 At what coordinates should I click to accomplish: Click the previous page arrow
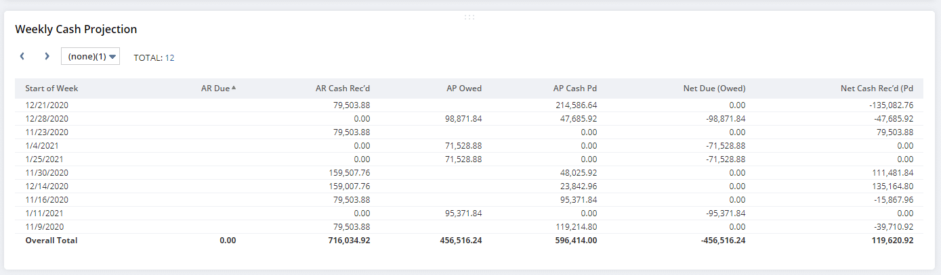[22, 56]
